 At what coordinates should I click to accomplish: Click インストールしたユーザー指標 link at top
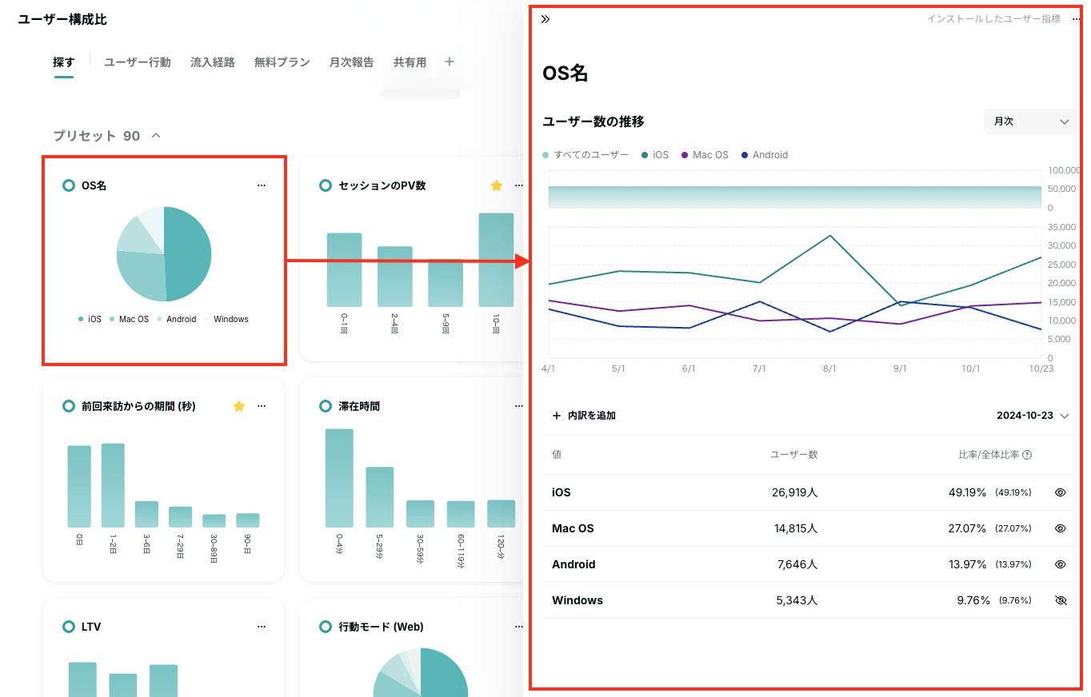(x=993, y=19)
